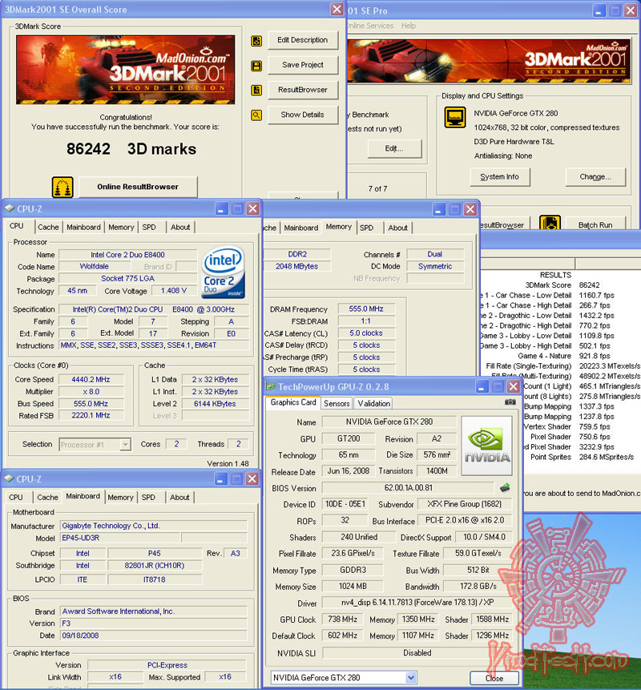Click the green lookup icon next to Driver field
Image resolution: width=641 pixels, height=690 pixels.
(506, 486)
